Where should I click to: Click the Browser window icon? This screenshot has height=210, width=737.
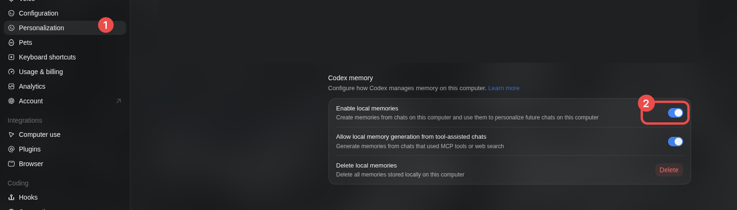(11, 164)
